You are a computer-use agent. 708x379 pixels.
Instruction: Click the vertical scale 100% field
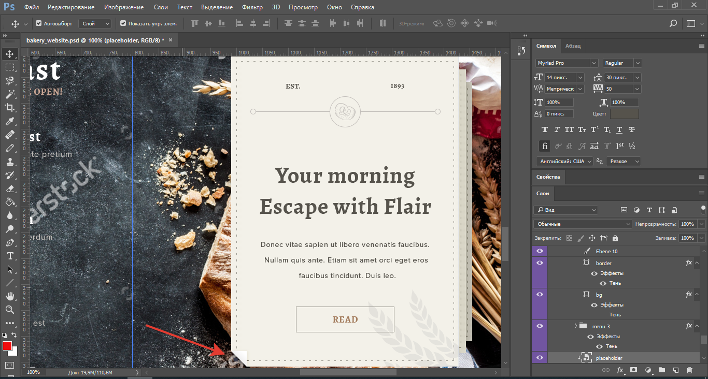click(x=559, y=103)
